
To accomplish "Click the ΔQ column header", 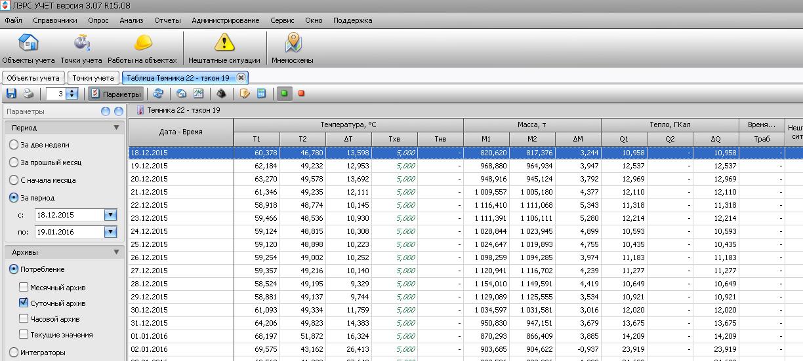I will click(x=716, y=139).
